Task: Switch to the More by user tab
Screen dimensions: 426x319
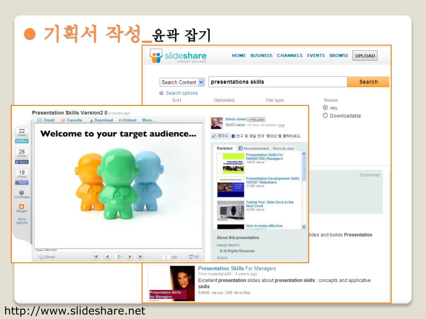Action: (x=283, y=148)
